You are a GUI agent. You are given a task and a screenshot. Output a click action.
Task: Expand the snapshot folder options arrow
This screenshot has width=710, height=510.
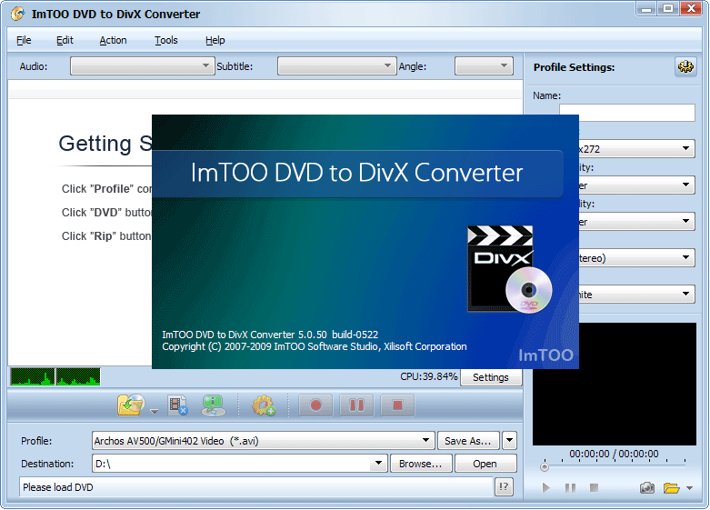click(690, 488)
